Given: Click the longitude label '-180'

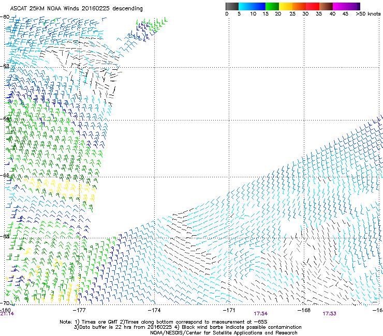Looking at the screenshot, I should (5, 310).
